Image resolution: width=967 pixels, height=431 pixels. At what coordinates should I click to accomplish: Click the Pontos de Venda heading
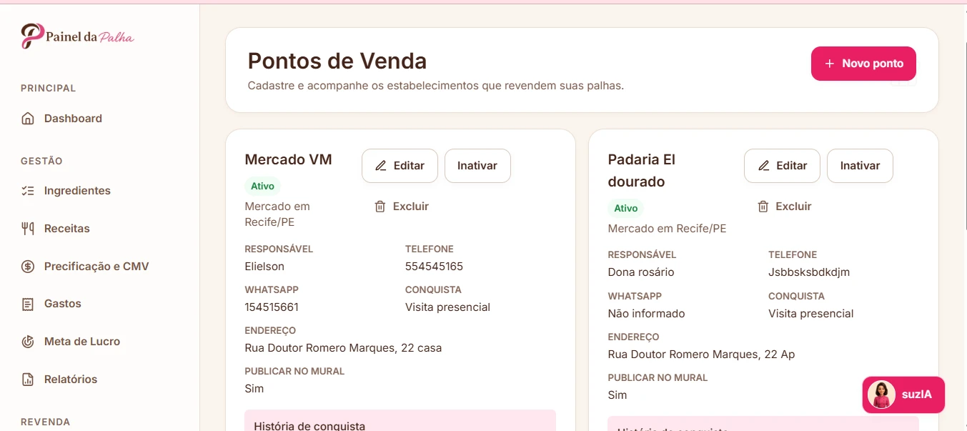tap(337, 61)
